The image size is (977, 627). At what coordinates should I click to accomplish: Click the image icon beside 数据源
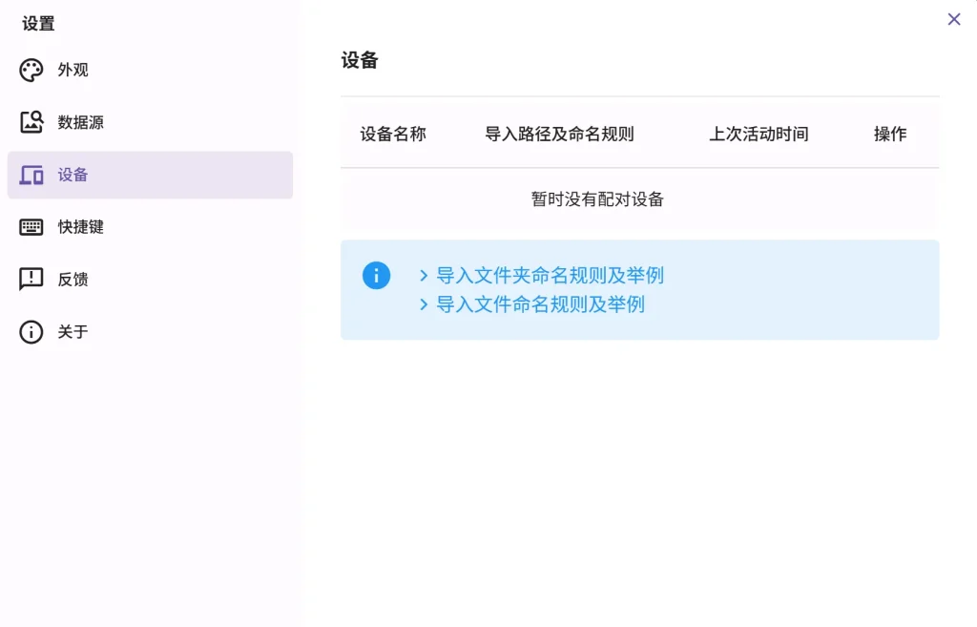[x=31, y=122]
